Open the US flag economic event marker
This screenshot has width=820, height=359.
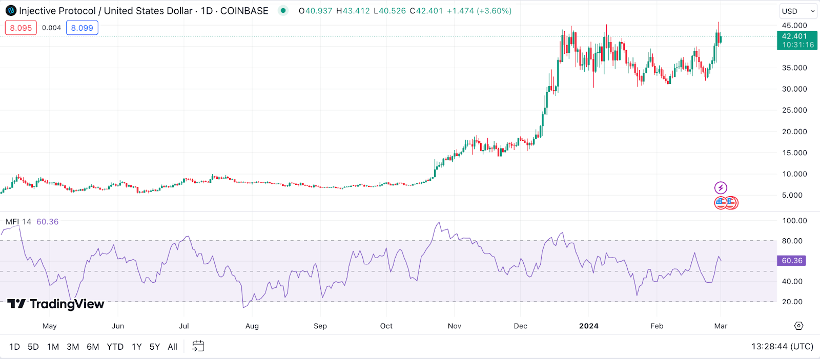click(721, 203)
